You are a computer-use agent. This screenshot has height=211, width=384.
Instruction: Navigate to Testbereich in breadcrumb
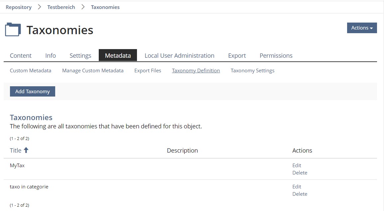61,7
